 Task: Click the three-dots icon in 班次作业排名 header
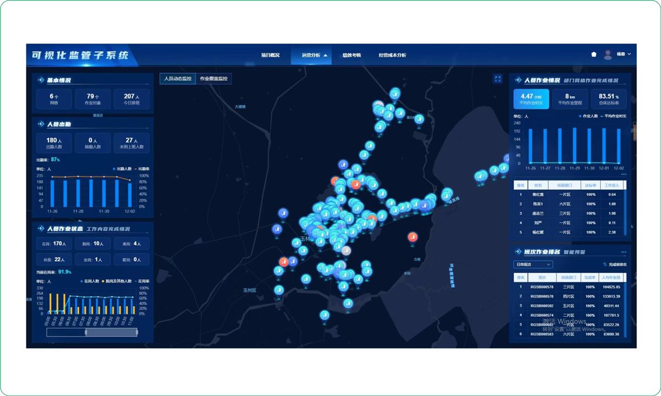pyautogui.click(x=624, y=252)
